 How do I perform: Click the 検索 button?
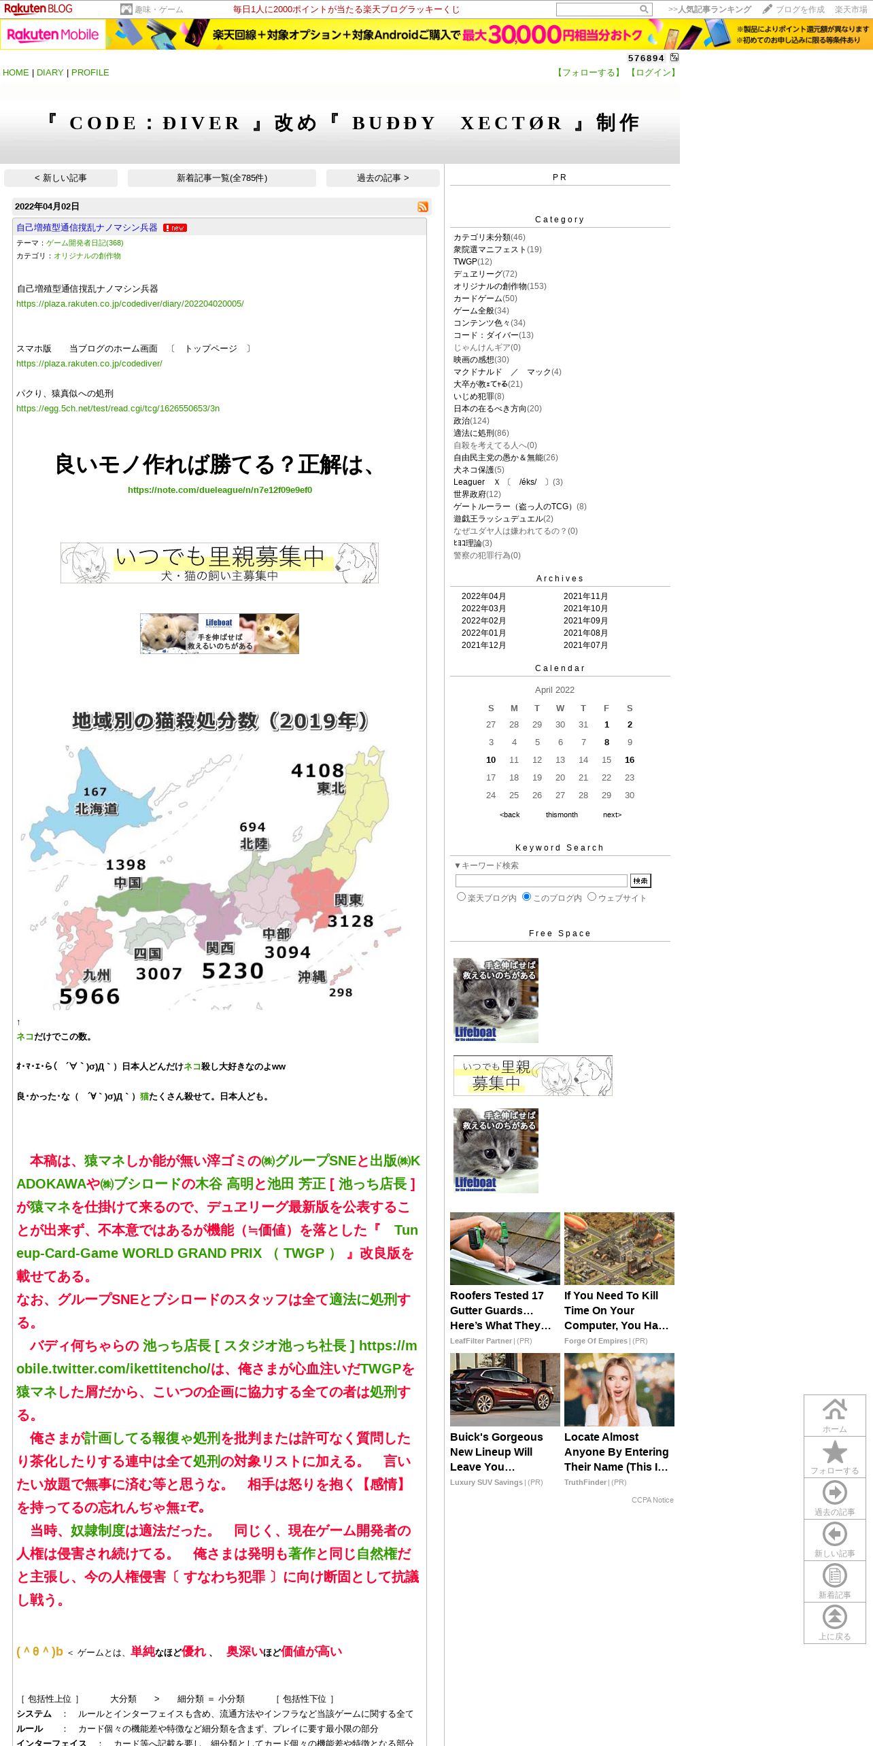click(x=640, y=880)
